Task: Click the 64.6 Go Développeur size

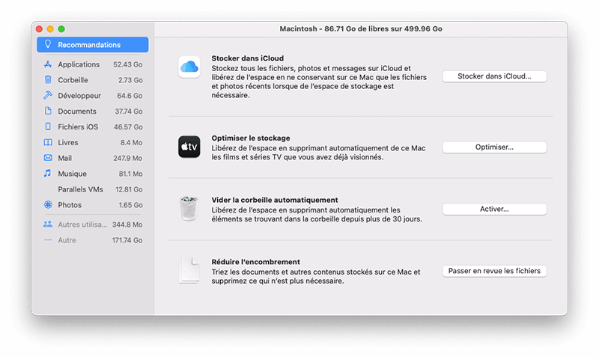Action: [x=130, y=96]
